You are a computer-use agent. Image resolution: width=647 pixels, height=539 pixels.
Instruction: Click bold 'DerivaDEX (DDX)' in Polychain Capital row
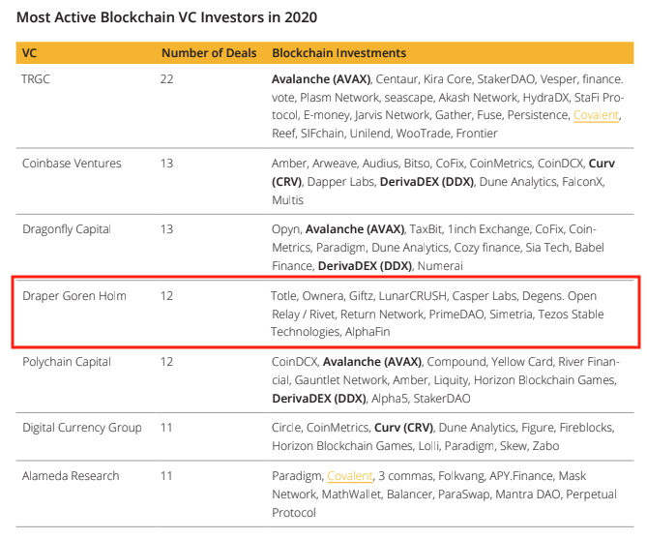pyautogui.click(x=319, y=399)
